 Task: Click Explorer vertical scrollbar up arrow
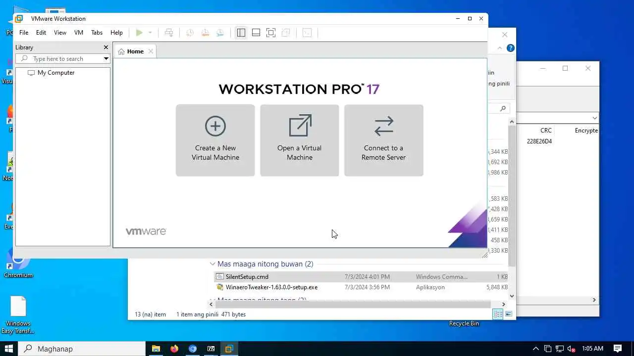(x=512, y=122)
